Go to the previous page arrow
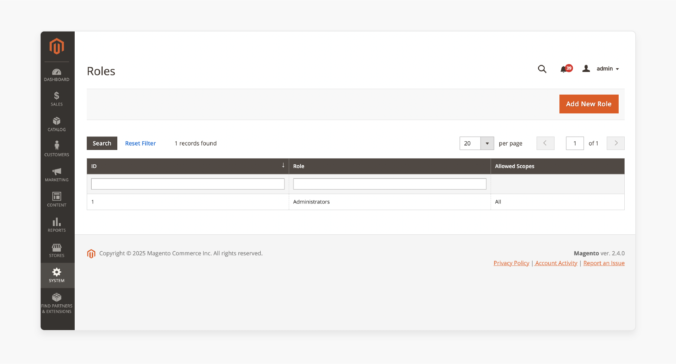The width and height of the screenshot is (676, 364). [x=545, y=143]
